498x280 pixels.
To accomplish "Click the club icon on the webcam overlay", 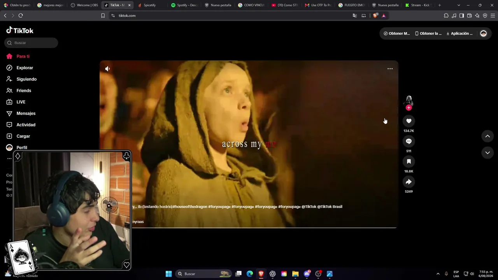I will pos(126,156).
